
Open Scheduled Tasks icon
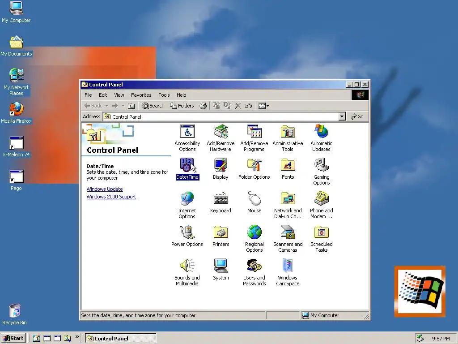point(321,239)
